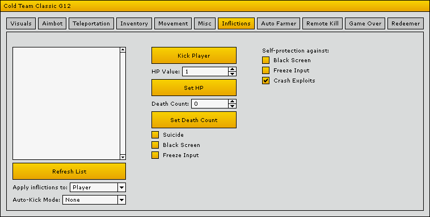This screenshot has height=217, width=430.
Task: Increase HP Value with the up arrow
Action: [232, 70]
